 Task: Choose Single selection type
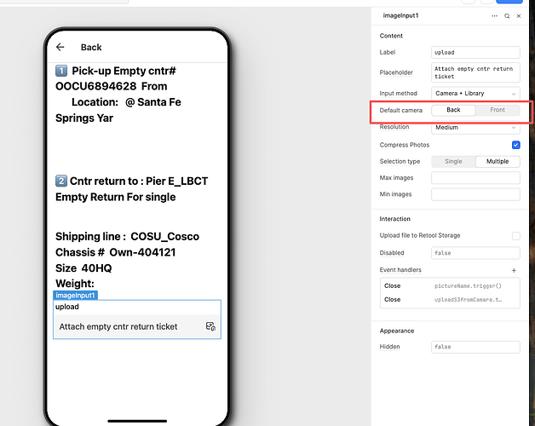453,162
